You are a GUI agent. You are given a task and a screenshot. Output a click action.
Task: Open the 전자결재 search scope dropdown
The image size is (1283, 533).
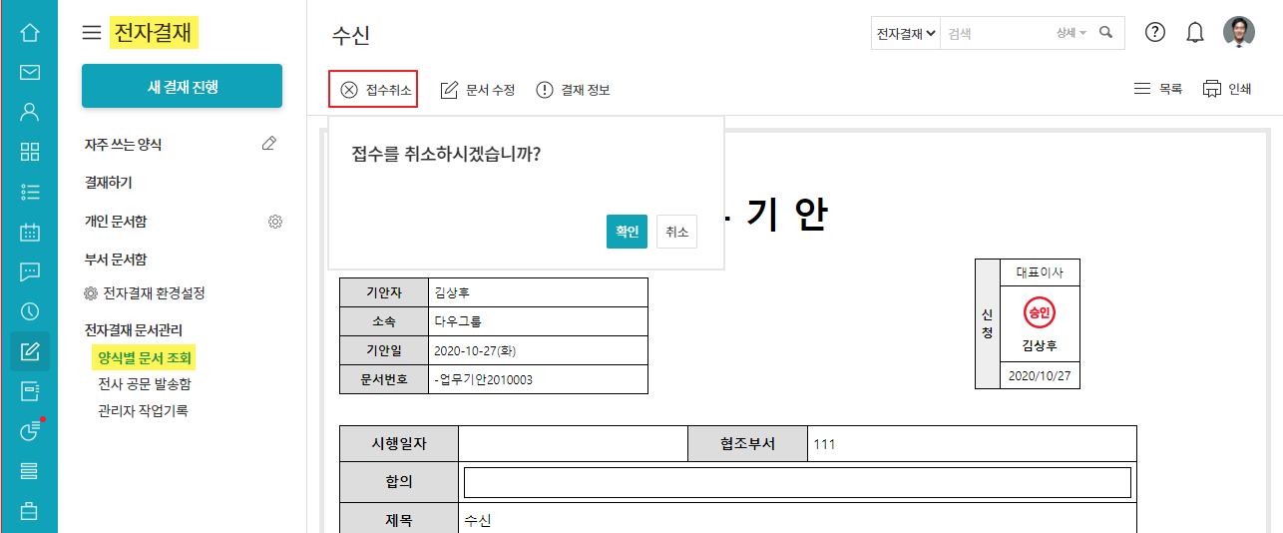coord(906,33)
